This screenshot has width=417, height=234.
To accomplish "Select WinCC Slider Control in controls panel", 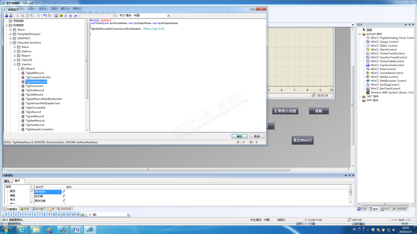I will pyautogui.click(x=384, y=45).
